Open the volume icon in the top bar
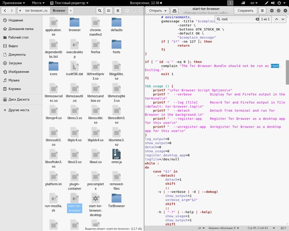289x231 pixels. (x=273, y=3)
